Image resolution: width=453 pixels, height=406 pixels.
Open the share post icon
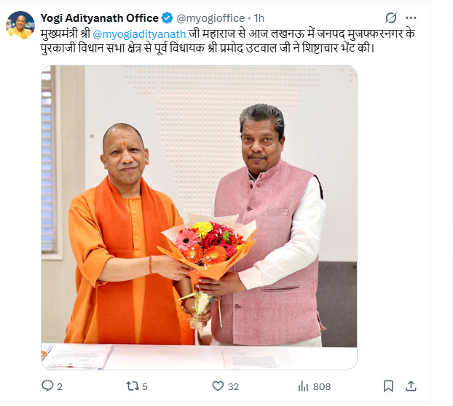(411, 386)
